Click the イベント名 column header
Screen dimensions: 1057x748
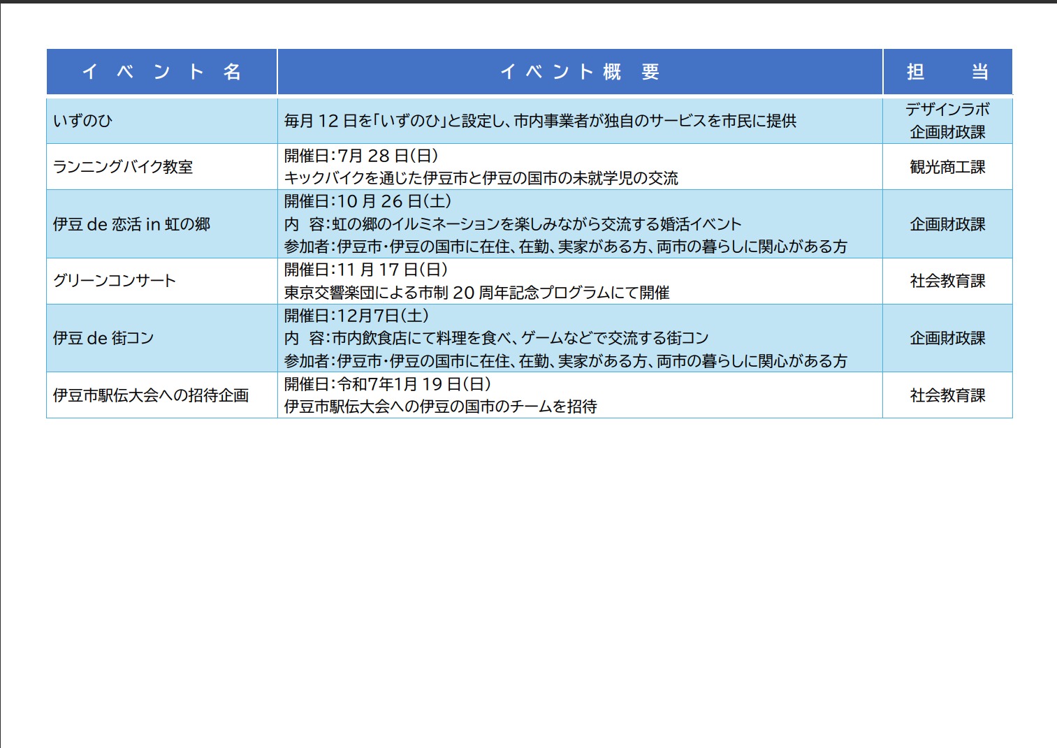click(161, 71)
